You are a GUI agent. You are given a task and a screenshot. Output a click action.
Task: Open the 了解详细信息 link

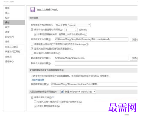(x=38, y=80)
